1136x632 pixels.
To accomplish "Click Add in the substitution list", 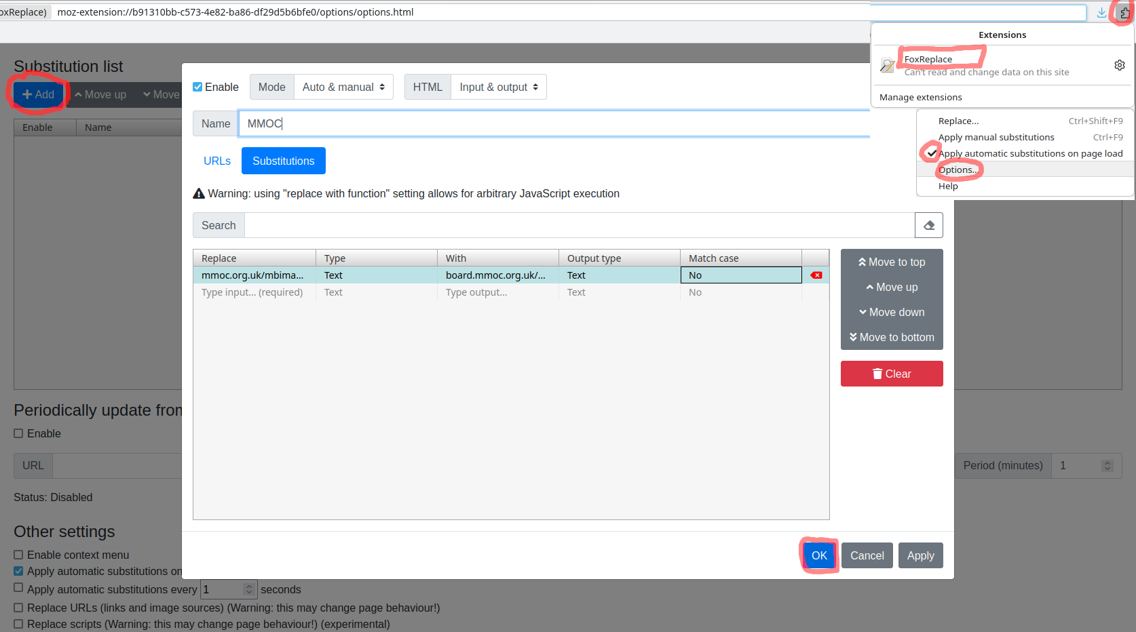I will [x=38, y=94].
